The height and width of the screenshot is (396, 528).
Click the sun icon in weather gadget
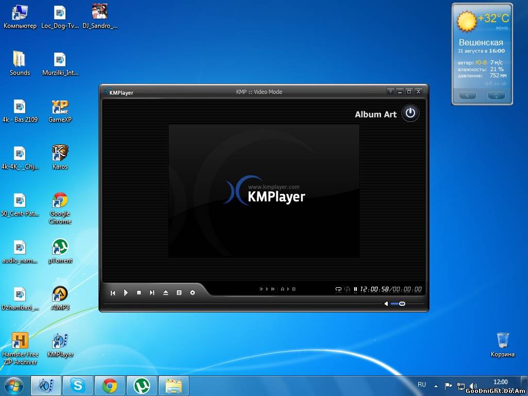tap(466, 21)
